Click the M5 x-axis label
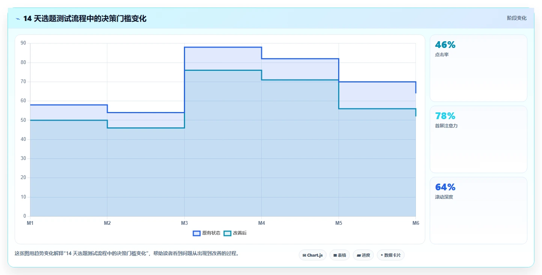This screenshot has height=275, width=542. click(339, 223)
